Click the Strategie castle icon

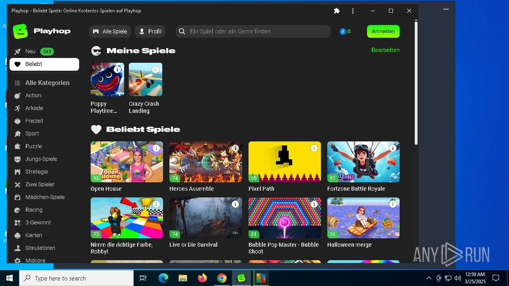click(x=17, y=172)
